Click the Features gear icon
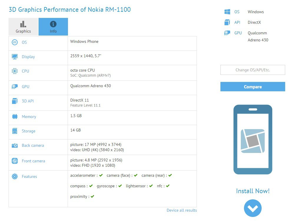This screenshot has width=294, height=224. pos(15,176)
